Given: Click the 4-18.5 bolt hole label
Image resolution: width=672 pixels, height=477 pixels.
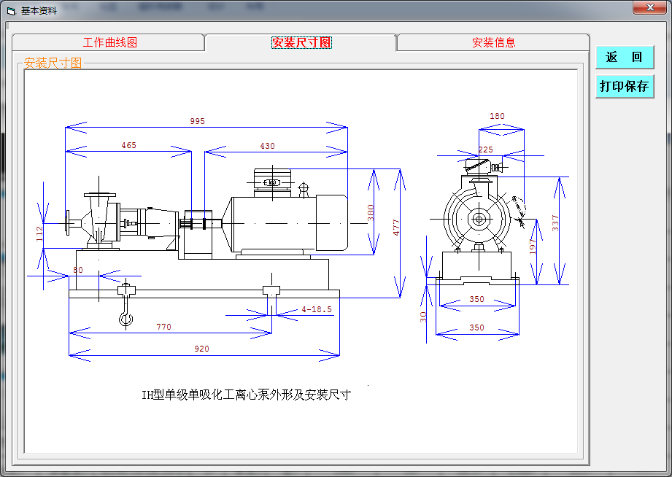Looking at the screenshot, I should (x=317, y=309).
